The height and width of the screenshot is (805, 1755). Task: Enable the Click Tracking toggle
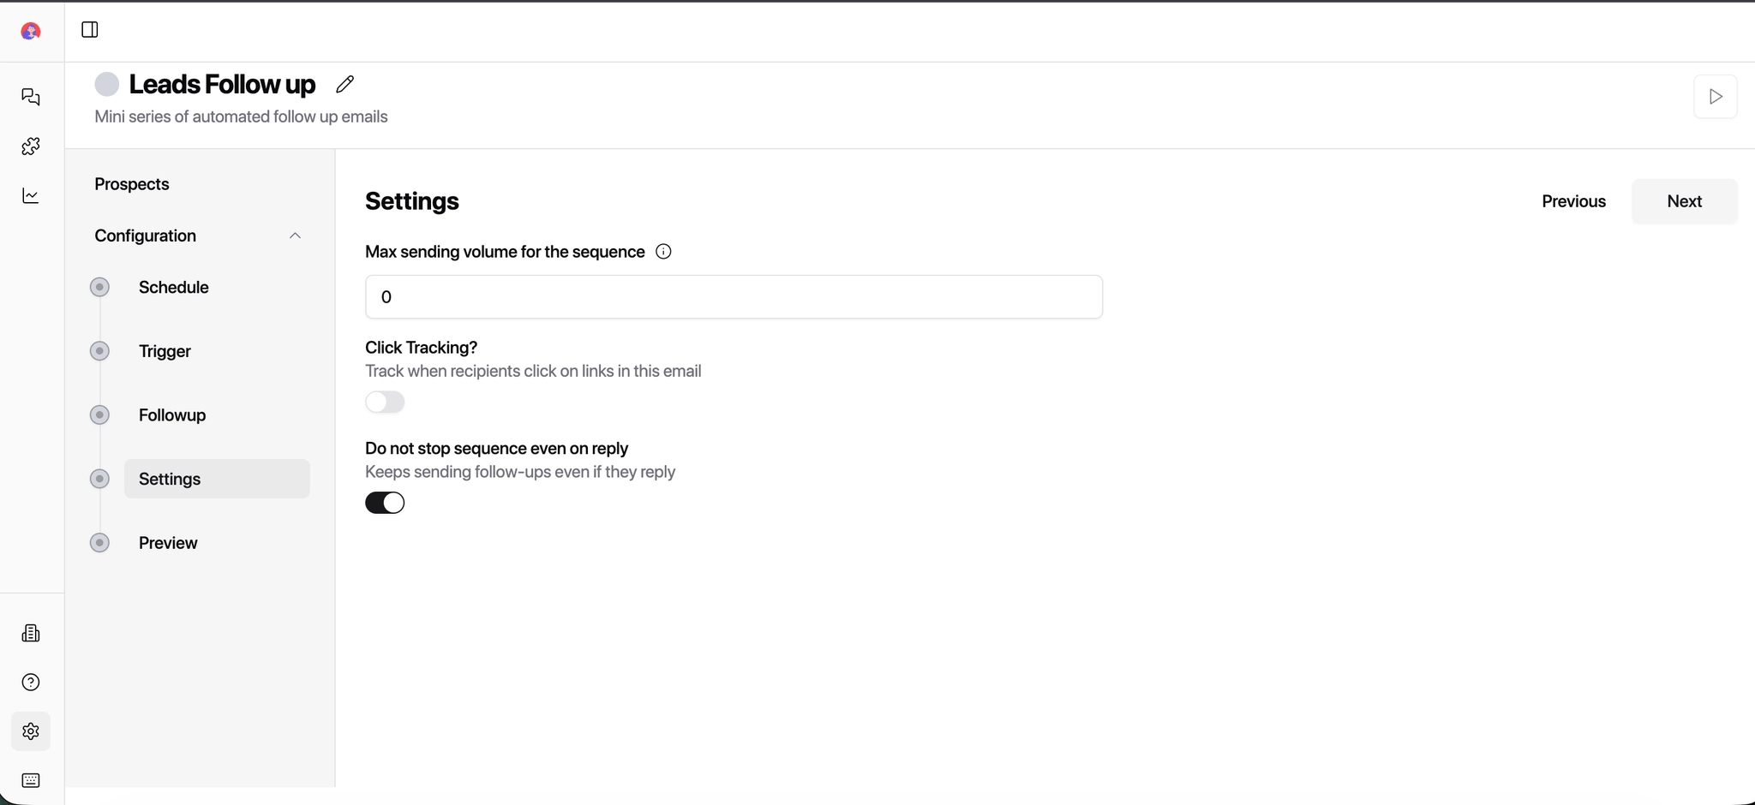385,402
